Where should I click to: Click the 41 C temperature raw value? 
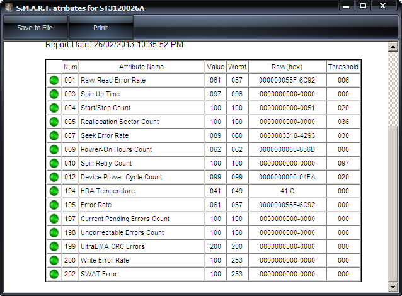pyautogui.click(x=287, y=191)
